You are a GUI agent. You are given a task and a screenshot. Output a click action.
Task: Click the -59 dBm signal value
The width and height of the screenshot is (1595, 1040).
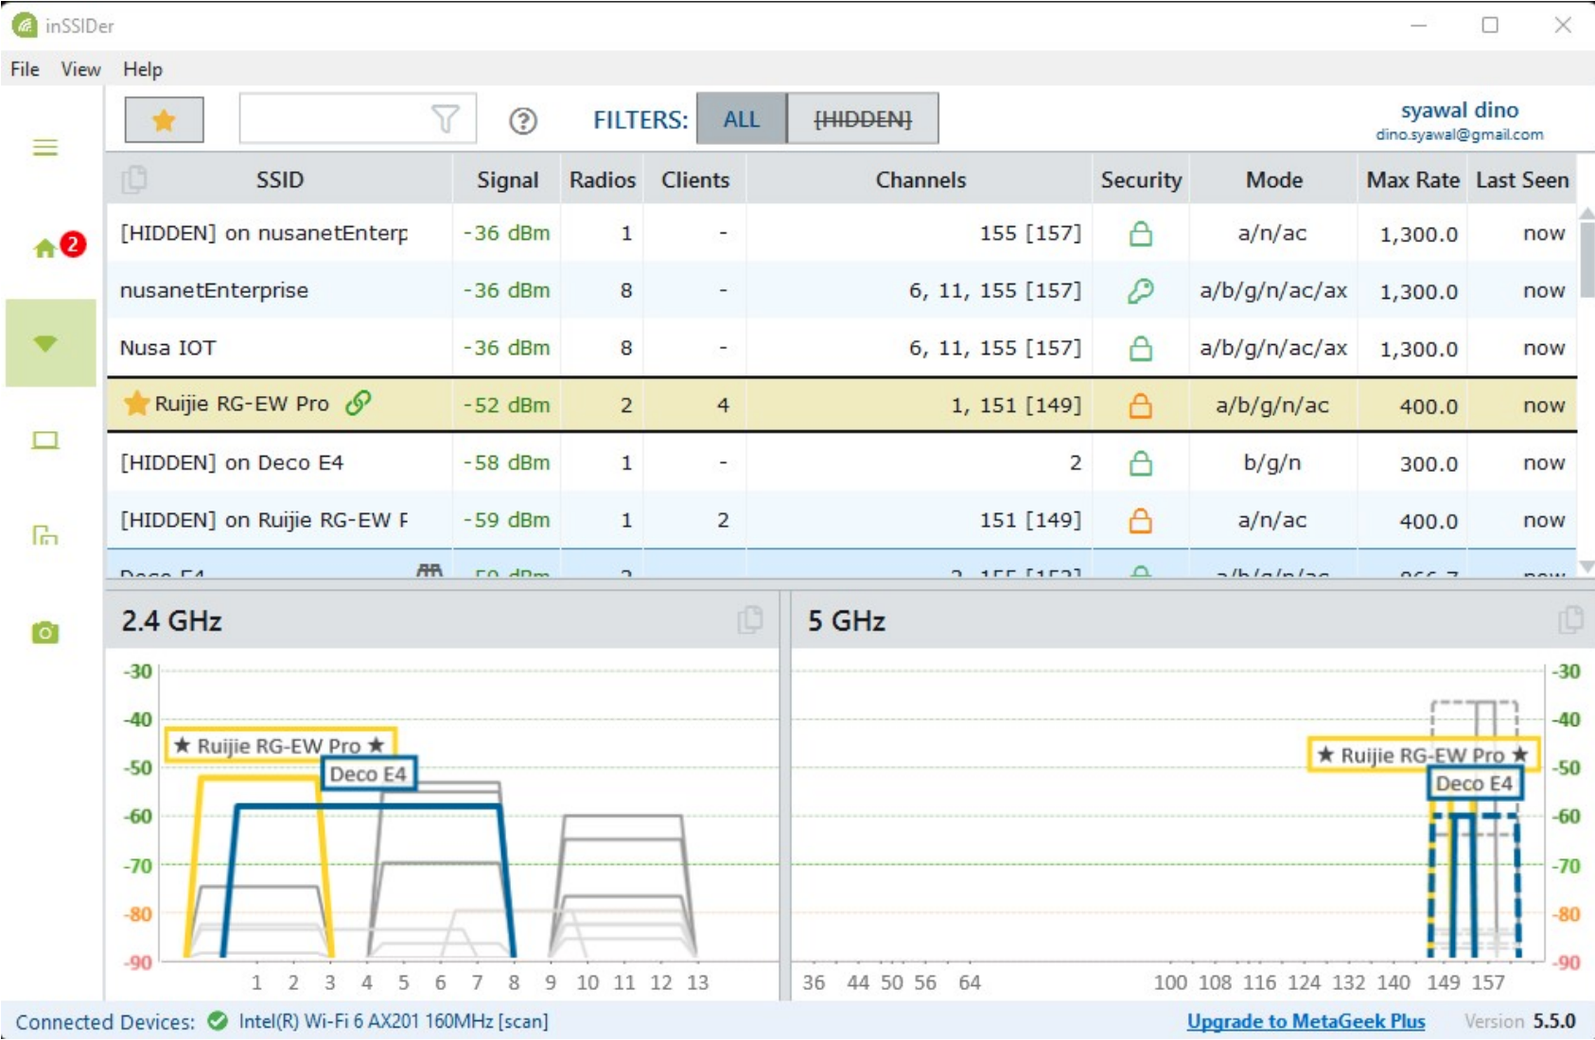coord(506,520)
